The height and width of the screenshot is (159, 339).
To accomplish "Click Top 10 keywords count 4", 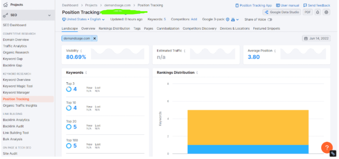I will 75,108.
